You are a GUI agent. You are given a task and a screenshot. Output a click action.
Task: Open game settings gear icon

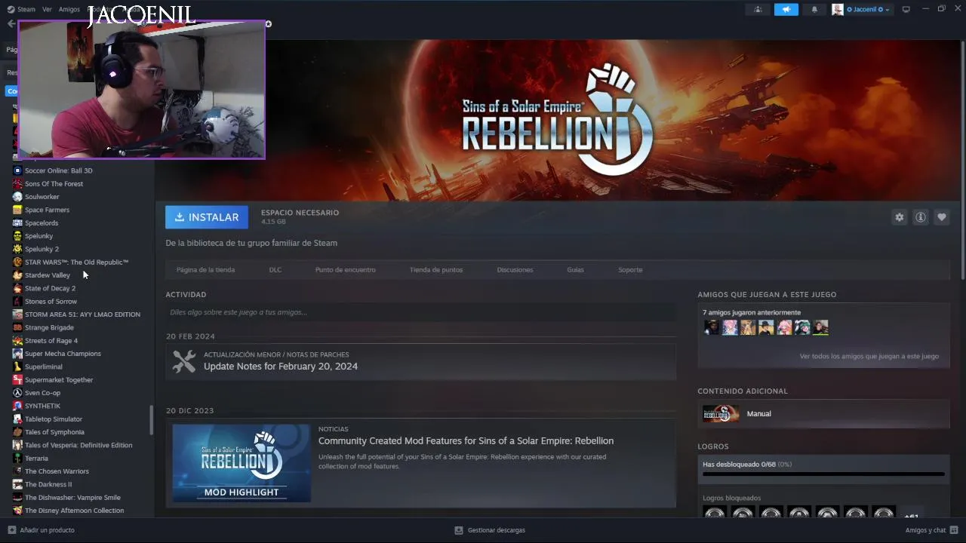(x=899, y=217)
